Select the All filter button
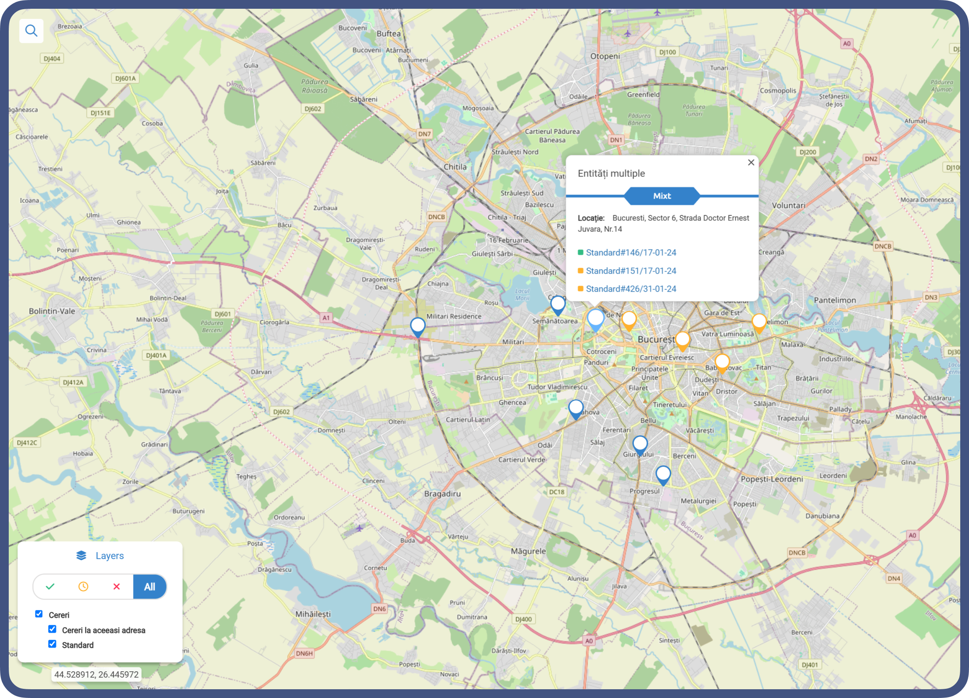 [x=150, y=587]
